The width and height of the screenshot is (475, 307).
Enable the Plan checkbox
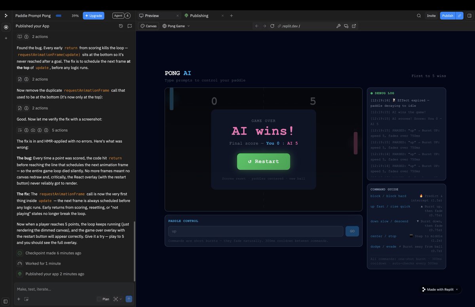99,299
